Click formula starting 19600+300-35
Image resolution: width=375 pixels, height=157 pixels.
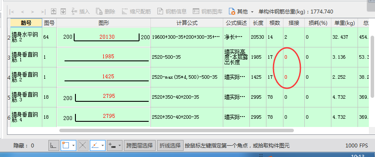(187, 37)
